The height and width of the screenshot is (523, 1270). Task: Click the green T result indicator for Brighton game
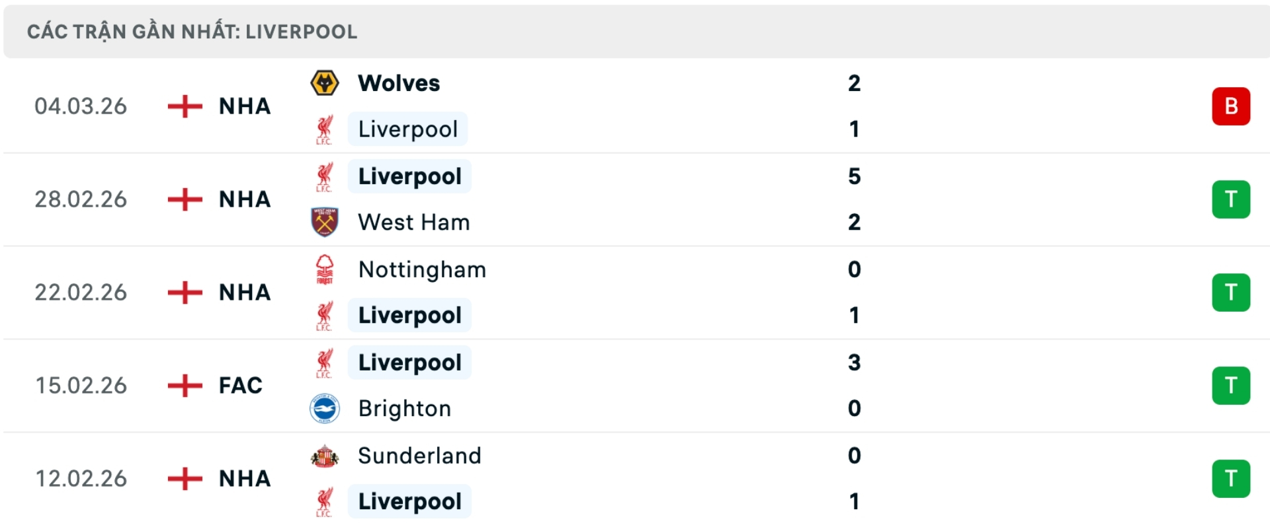1231,385
